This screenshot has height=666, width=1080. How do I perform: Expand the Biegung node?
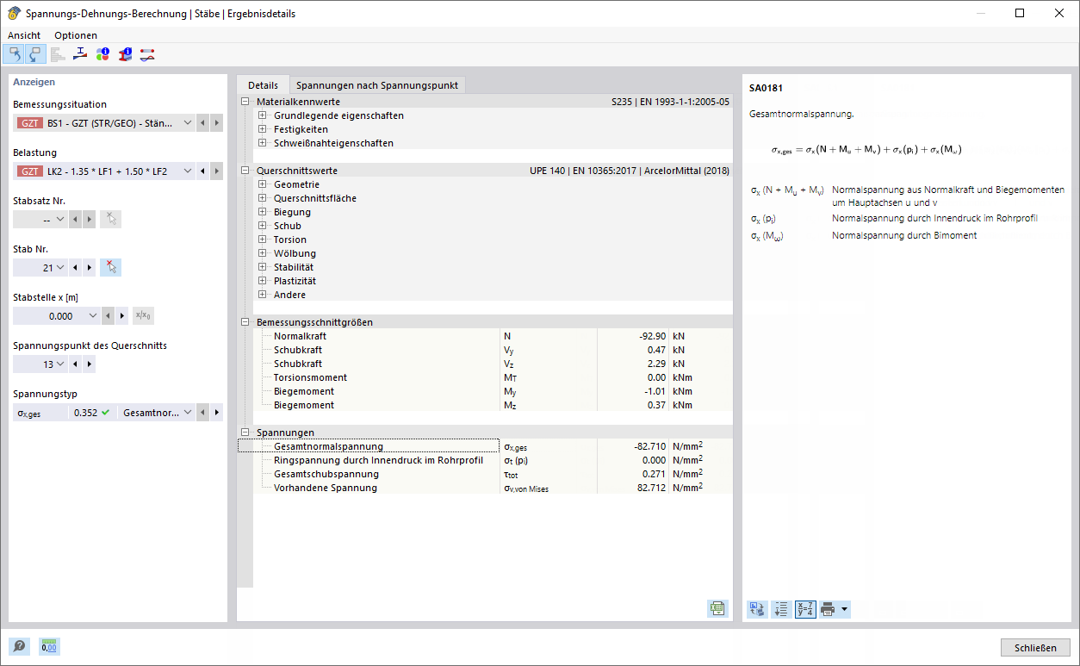point(262,212)
